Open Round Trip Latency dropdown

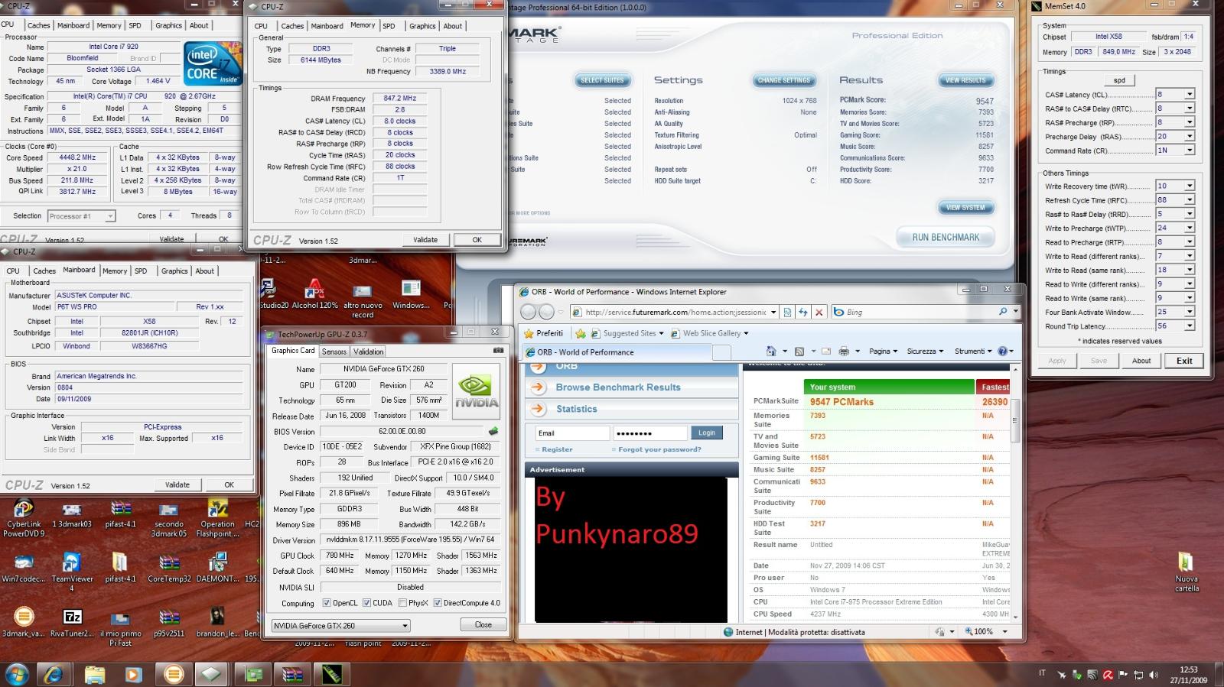point(1189,326)
